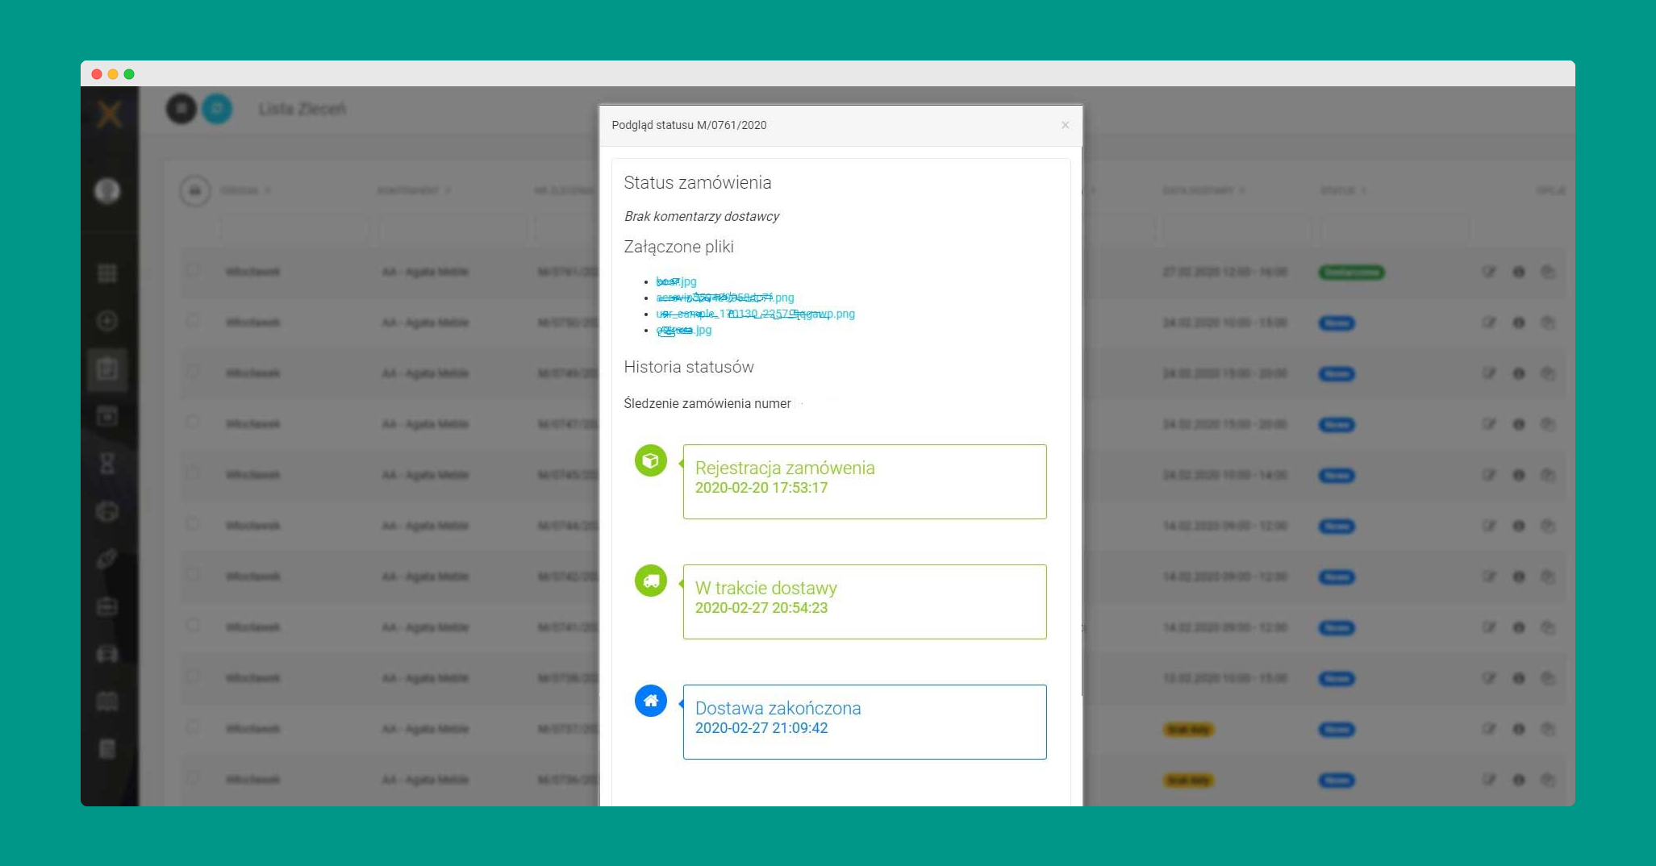Image resolution: width=1656 pixels, height=866 pixels.
Task: Focus the filter field under DATA DOSTAWY
Action: [x=1237, y=230]
